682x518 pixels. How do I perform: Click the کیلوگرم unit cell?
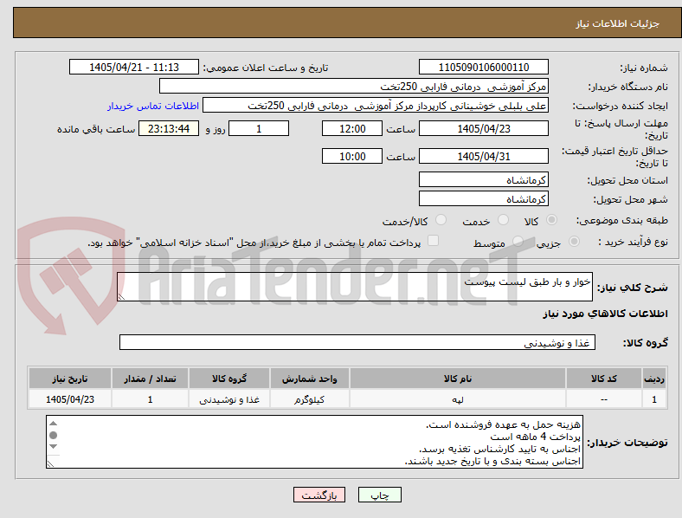click(x=309, y=399)
